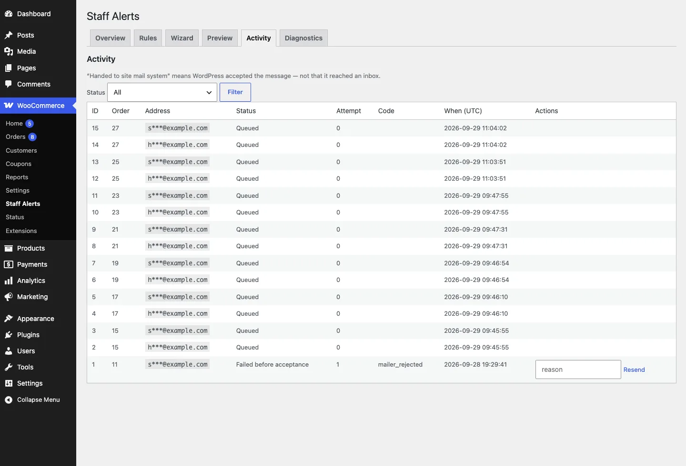
Task: Click the WooCommerce logo icon
Action: coord(9,106)
